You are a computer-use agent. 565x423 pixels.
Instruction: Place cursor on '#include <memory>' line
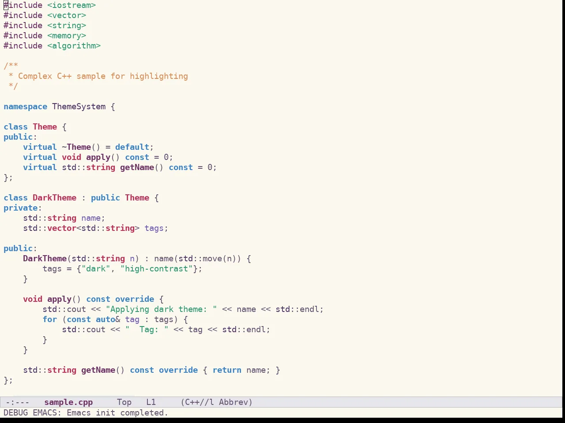pos(45,36)
